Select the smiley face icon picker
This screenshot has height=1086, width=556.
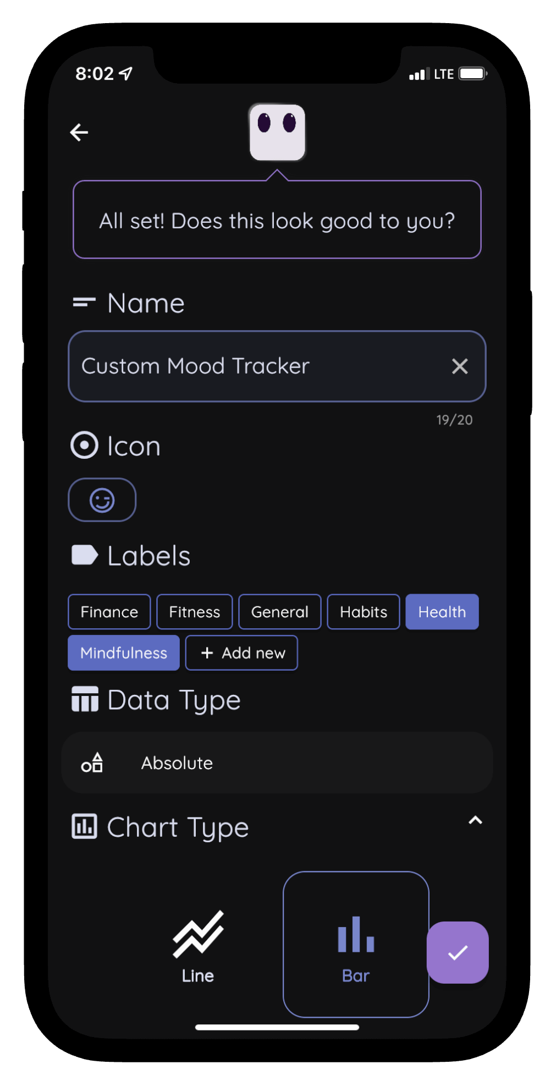[102, 500]
